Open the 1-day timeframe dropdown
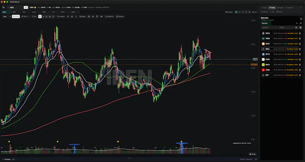 (x=6, y=16)
